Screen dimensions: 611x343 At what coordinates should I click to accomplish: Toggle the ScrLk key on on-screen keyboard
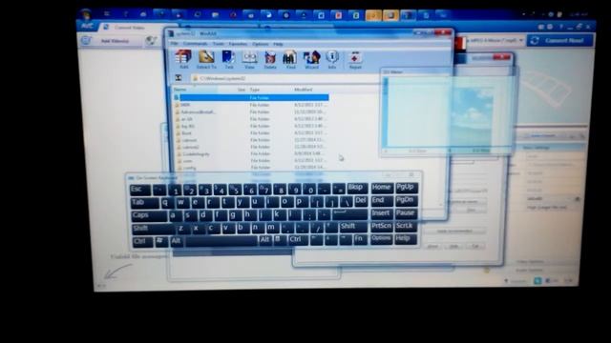coord(406,227)
